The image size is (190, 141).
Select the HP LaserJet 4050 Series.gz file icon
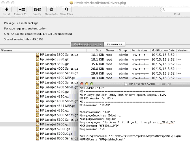tap(38, 73)
